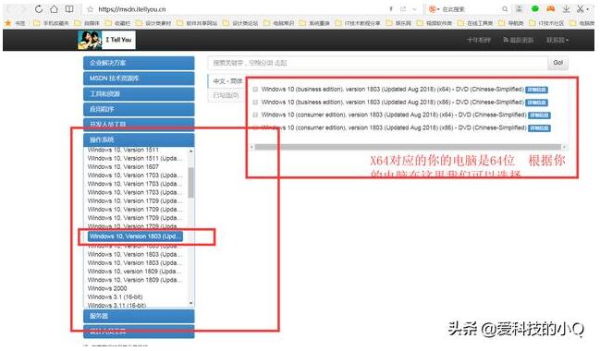This screenshot has height=351, width=600.
Task: Open details button for business edition x64
Action: click(x=536, y=90)
